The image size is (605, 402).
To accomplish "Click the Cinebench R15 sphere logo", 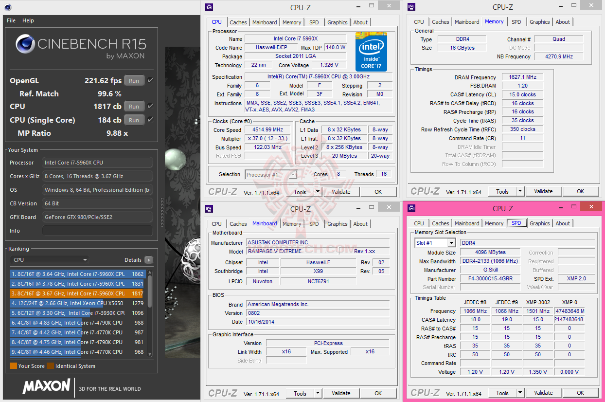I will [x=25, y=44].
